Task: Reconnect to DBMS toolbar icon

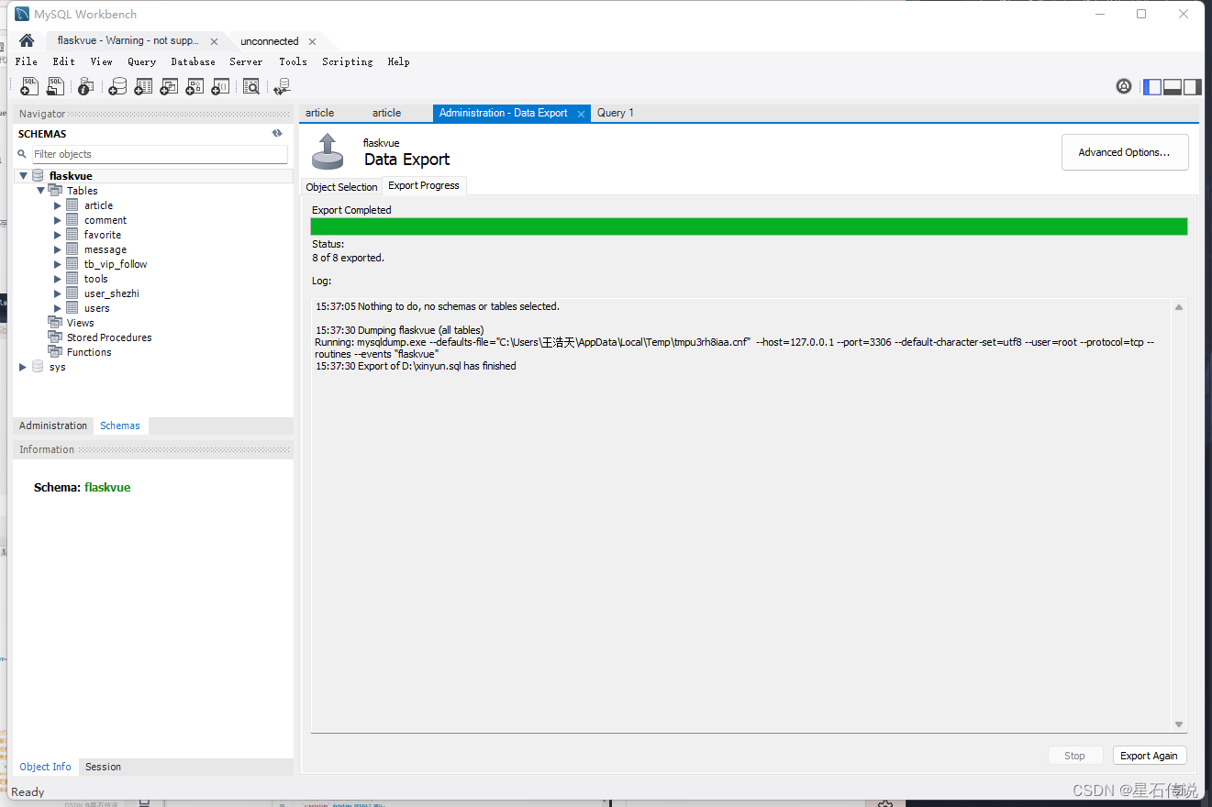Action: [x=282, y=86]
